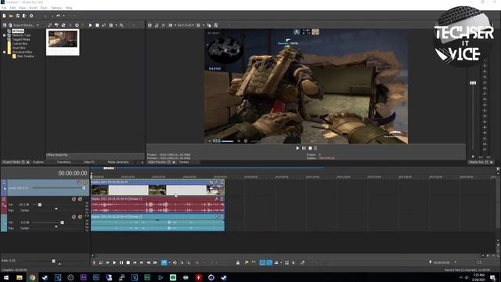Screen dimensions: 501x282
Task: Switch to the Trimmer tab
Action: [184, 162]
